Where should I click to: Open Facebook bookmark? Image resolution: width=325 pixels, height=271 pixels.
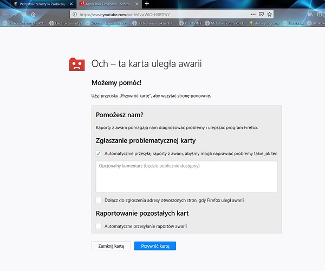[293, 23]
